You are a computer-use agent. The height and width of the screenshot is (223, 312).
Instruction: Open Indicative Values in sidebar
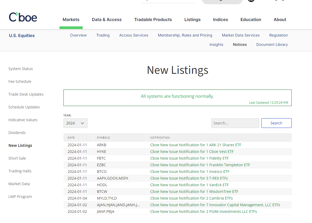[23, 120]
